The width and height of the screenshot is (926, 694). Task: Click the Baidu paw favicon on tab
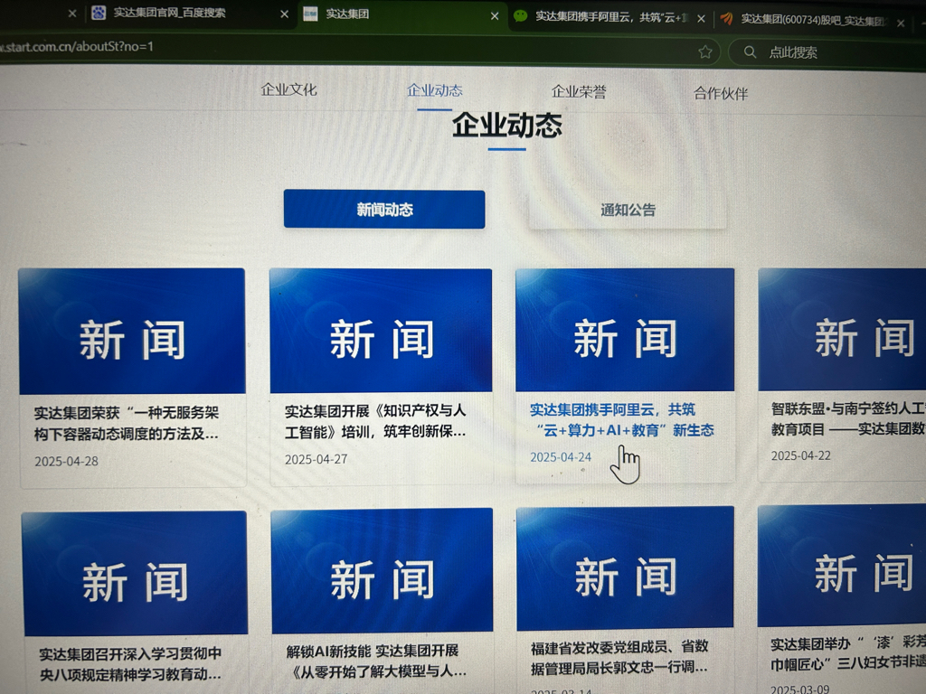99,13
